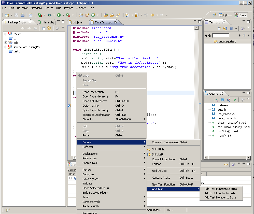Click the Previous Annotation up-arrow icon
This screenshot has height=214, width=254.
(x=136, y=15)
